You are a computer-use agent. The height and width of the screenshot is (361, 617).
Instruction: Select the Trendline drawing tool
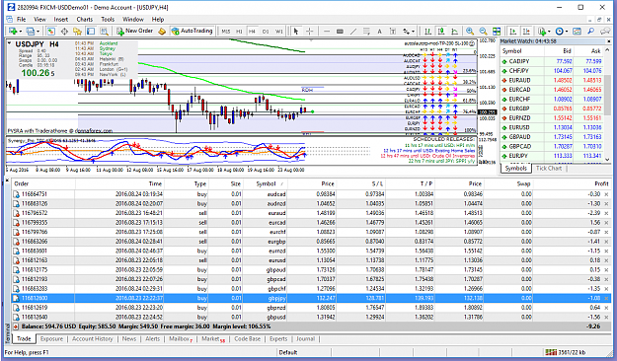(353, 31)
